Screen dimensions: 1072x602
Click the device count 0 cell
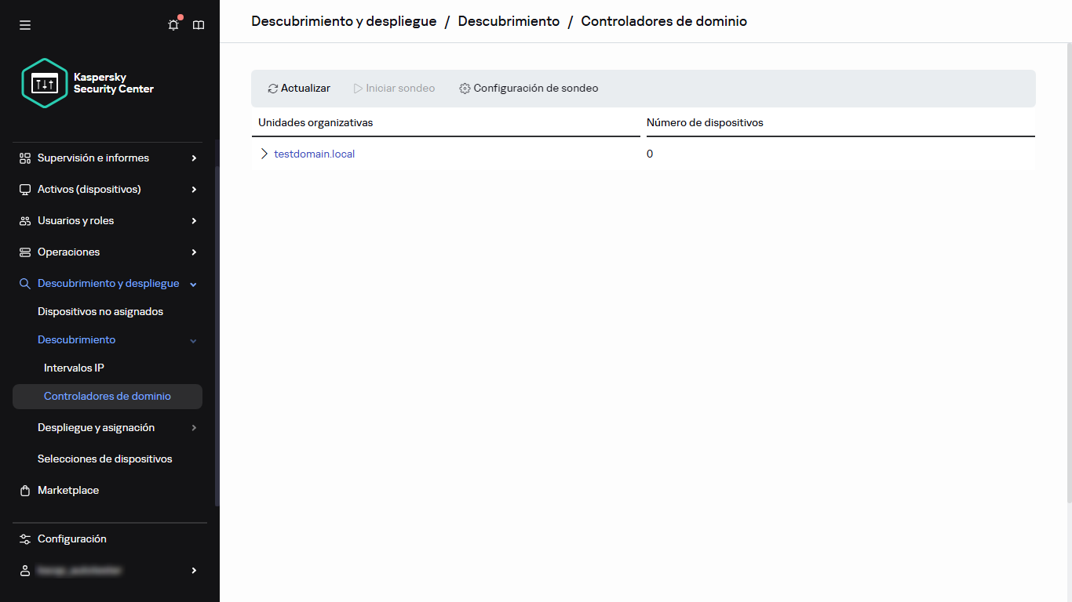(x=650, y=154)
